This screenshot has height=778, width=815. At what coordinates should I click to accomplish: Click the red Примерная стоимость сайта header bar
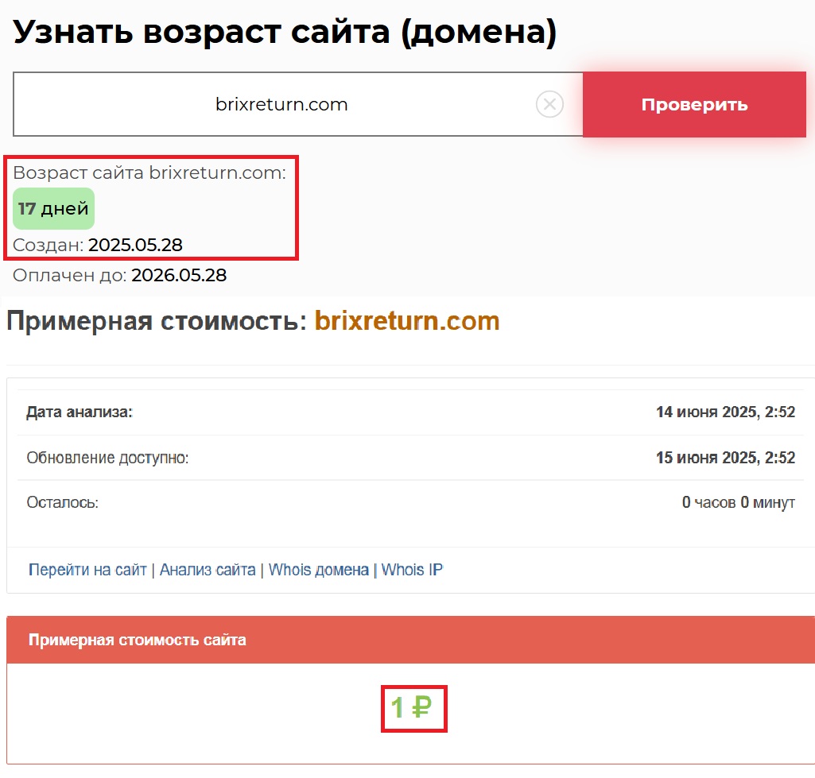click(x=410, y=640)
